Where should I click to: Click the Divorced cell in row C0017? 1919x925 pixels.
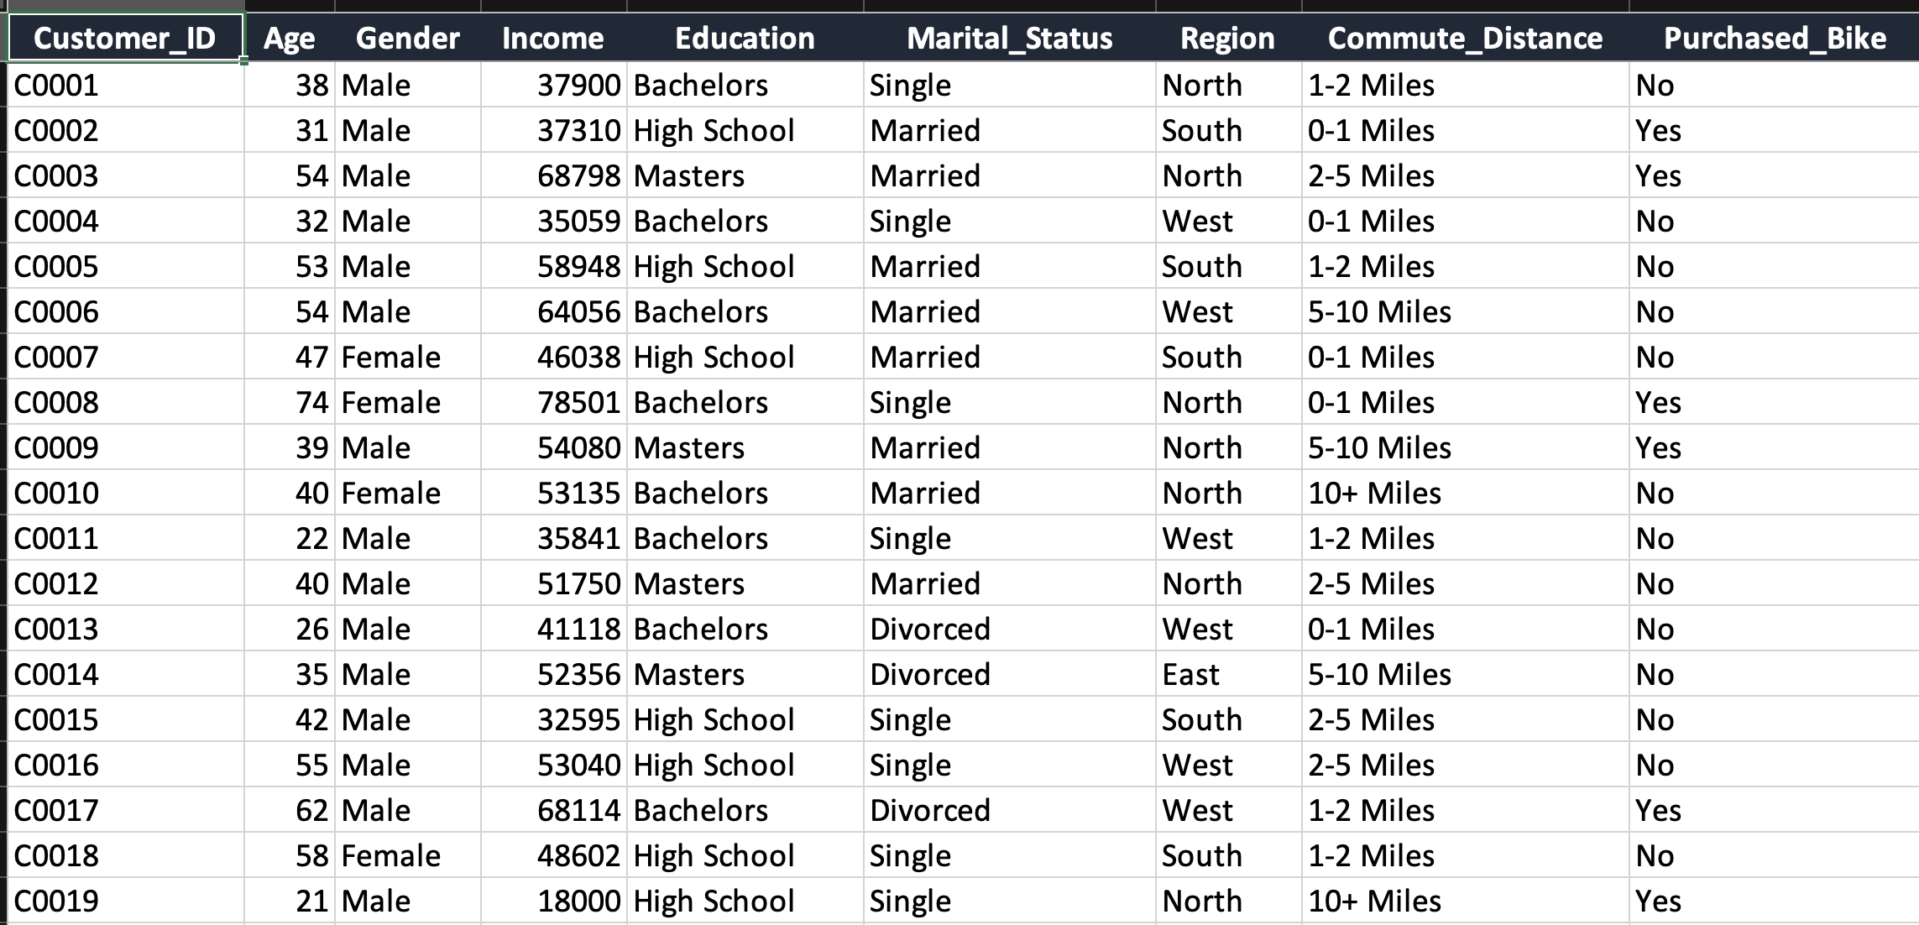[x=930, y=811]
